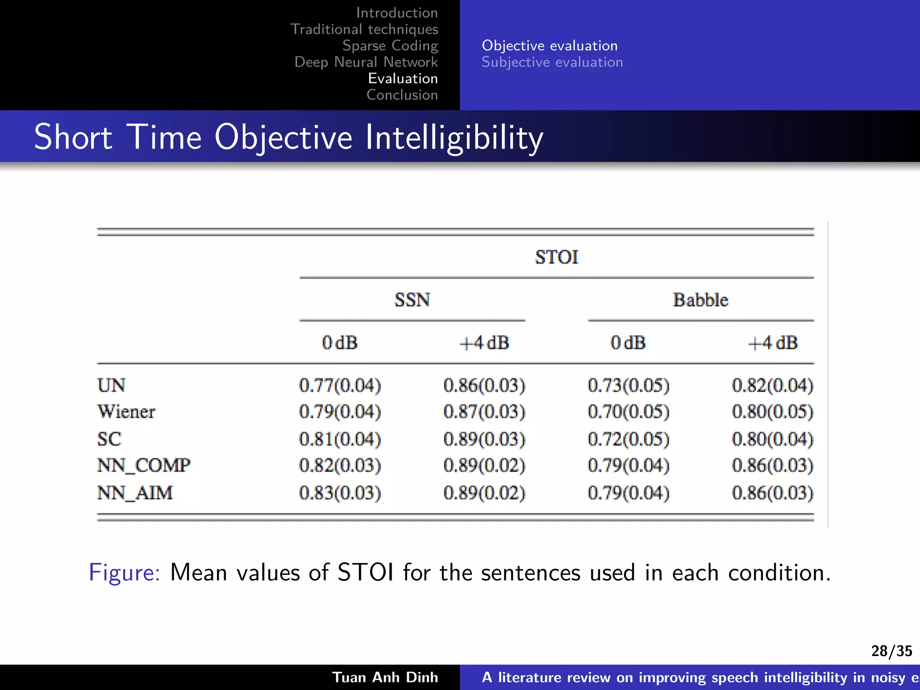
Task: Click NN_COMP SSN 0 dB value 0.82(0.03)
Action: pos(340,466)
